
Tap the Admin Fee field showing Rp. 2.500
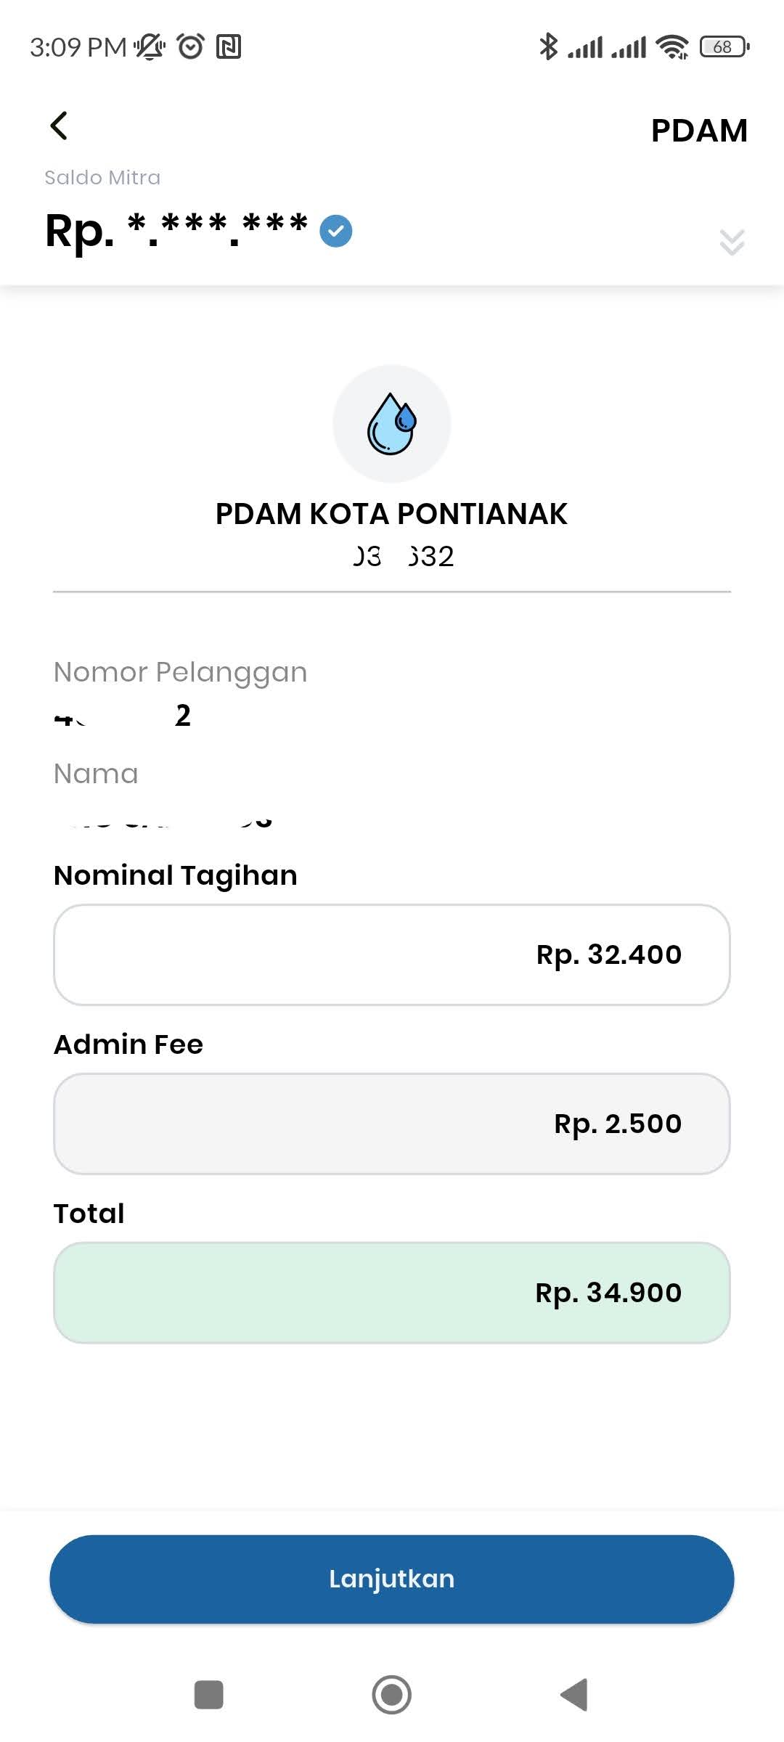click(x=392, y=1124)
